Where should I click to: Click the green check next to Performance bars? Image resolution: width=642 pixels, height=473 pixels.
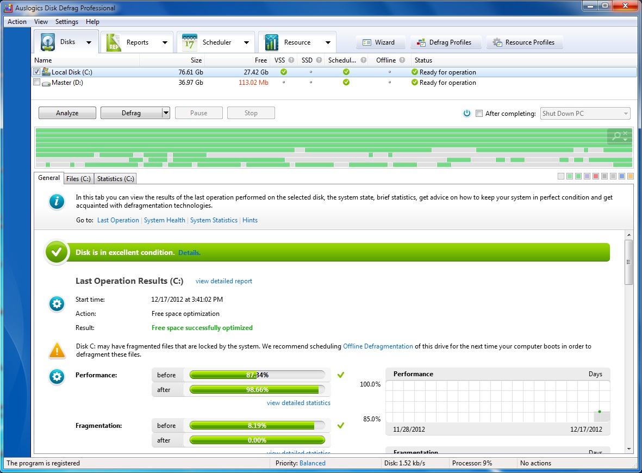click(341, 375)
